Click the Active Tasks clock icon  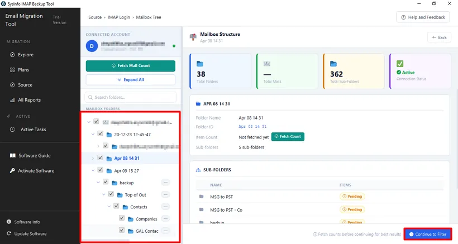tap(12, 130)
